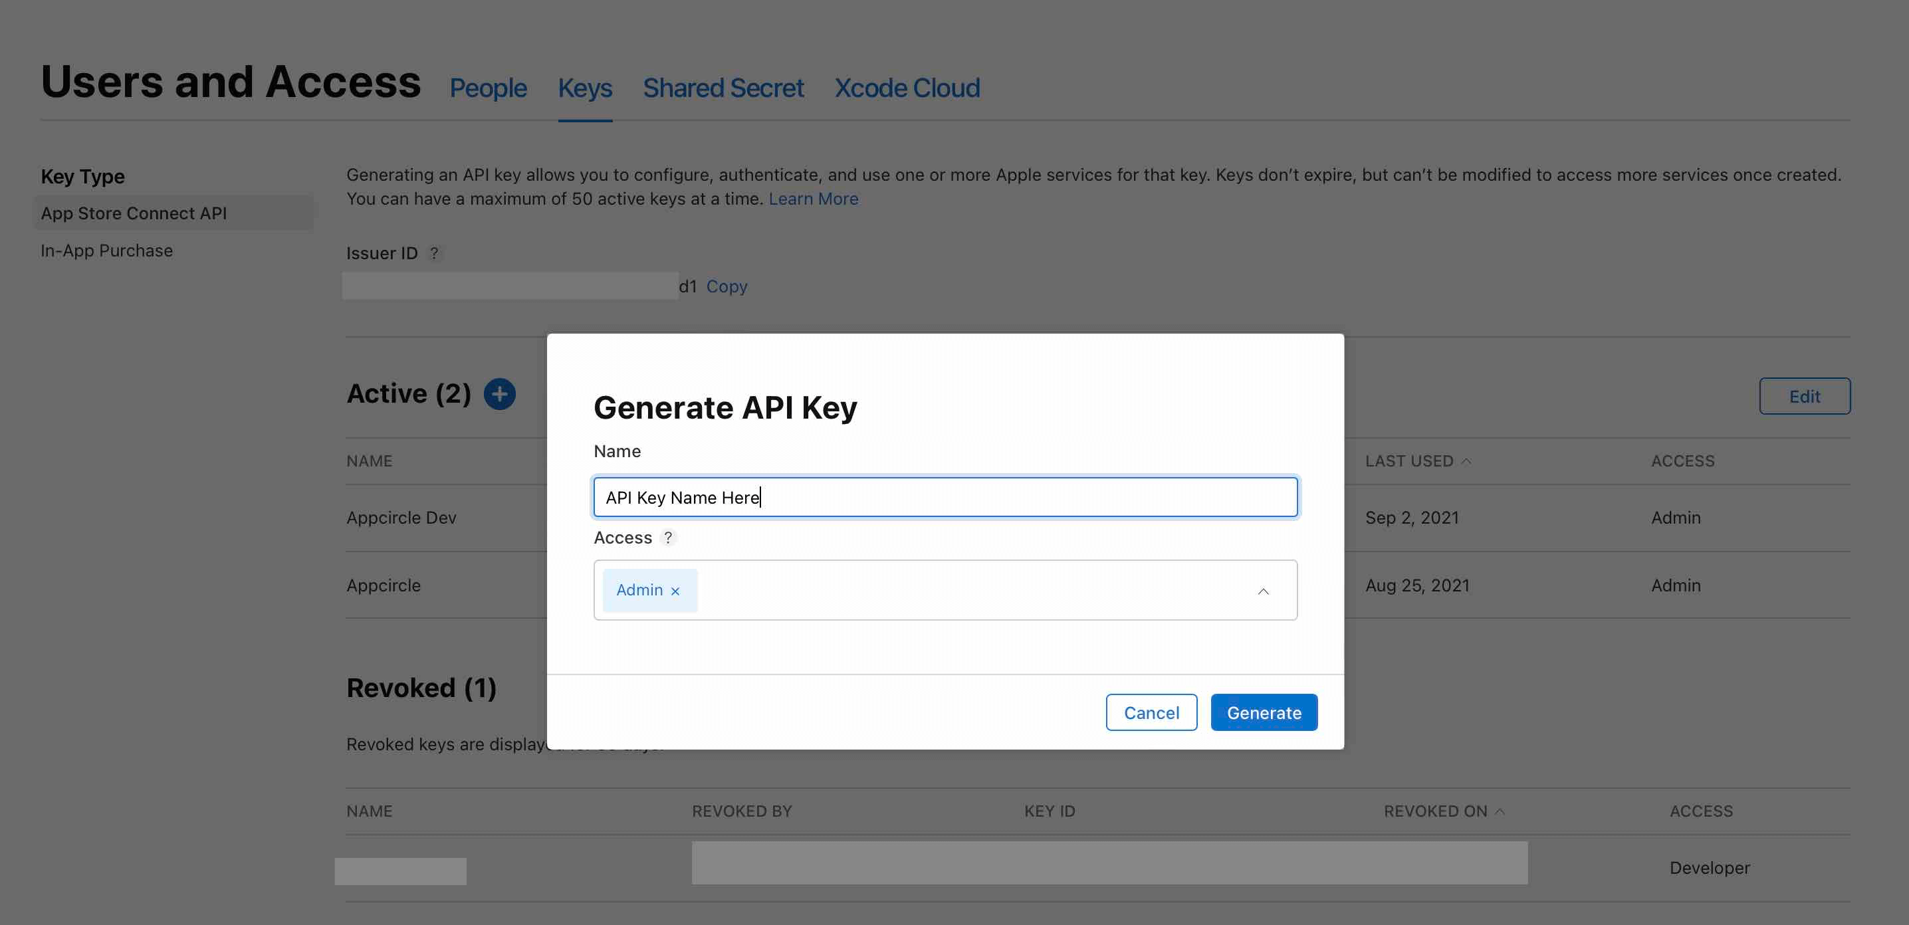
Task: Open the Learn More link
Action: (813, 199)
